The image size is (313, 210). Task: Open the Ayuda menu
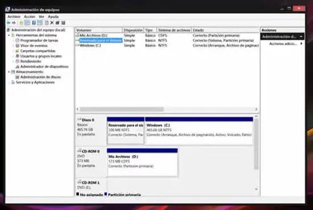(53, 17)
